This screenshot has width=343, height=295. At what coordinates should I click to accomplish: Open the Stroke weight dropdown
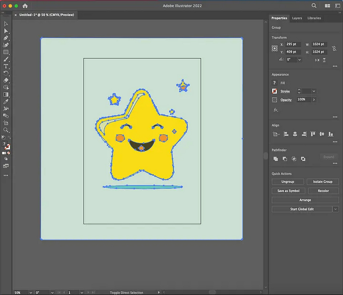pyautogui.click(x=314, y=91)
